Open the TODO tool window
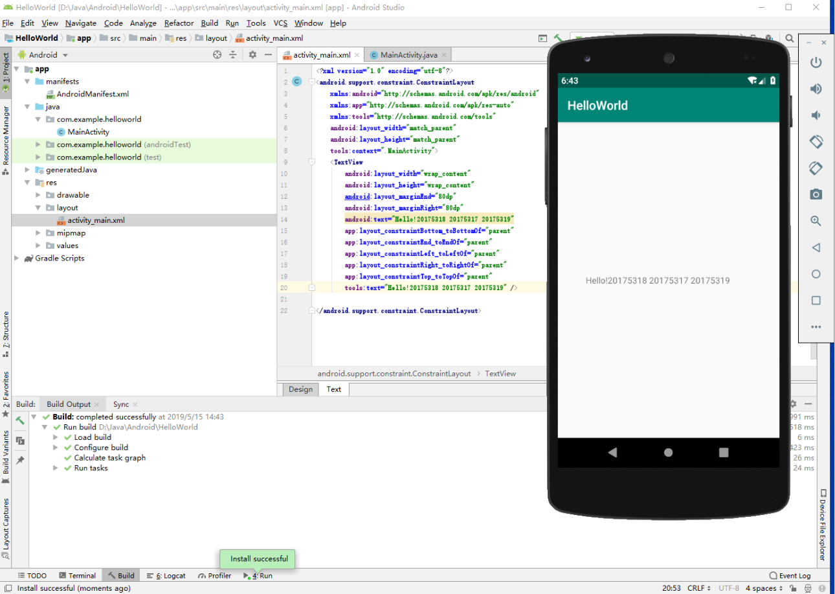The image size is (835, 594). 32,575
